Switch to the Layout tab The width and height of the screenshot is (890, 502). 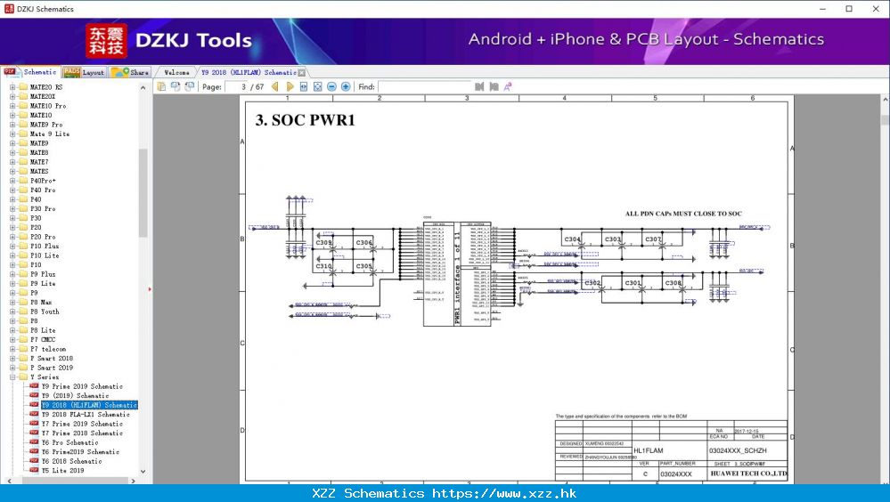pos(84,72)
